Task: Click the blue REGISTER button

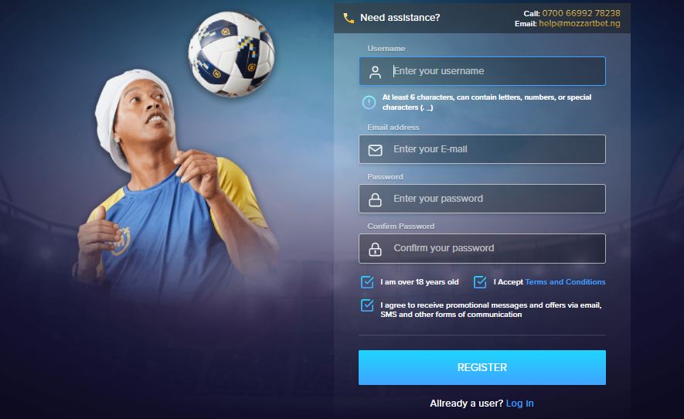Action: click(482, 367)
